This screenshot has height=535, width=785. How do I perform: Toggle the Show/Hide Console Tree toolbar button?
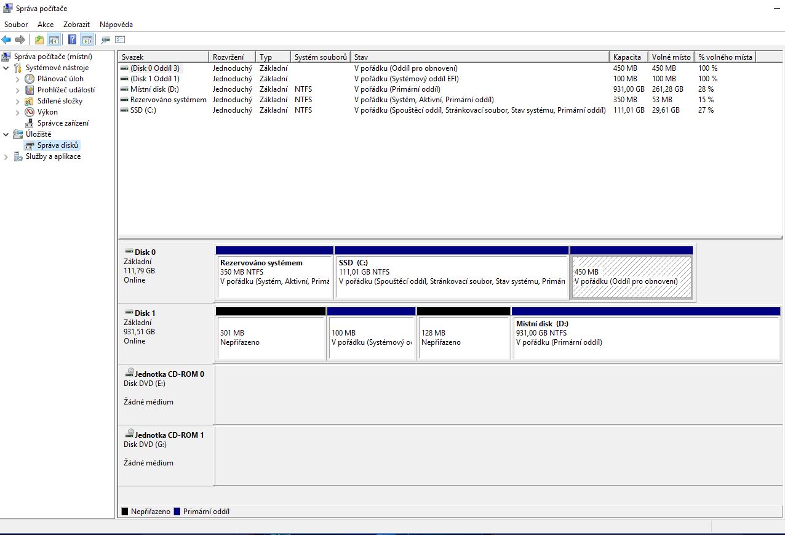click(54, 40)
